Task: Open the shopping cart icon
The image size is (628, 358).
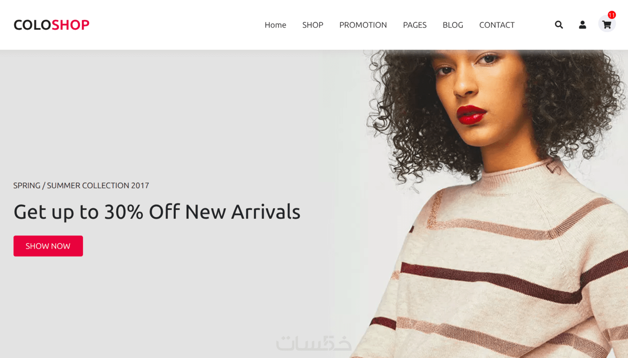Action: (x=607, y=25)
